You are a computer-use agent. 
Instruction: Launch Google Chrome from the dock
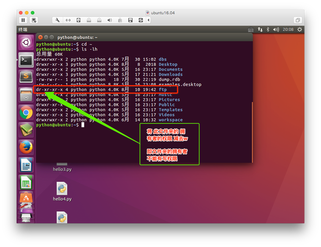click(26, 113)
